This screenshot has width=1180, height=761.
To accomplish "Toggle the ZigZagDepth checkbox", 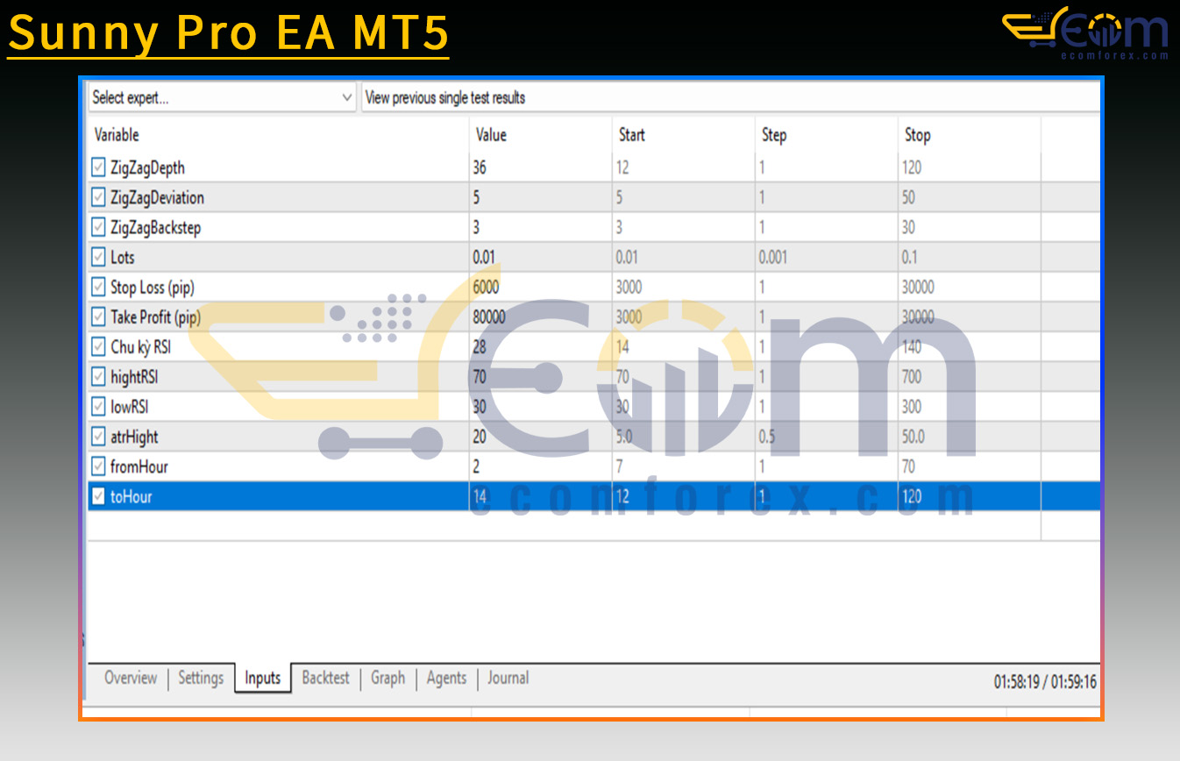I will 98,167.
